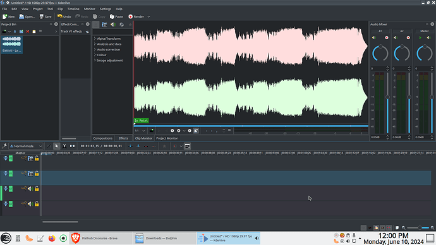This screenshot has width=436, height=245.
Task: Hide video track V2
Action: tap(30, 158)
